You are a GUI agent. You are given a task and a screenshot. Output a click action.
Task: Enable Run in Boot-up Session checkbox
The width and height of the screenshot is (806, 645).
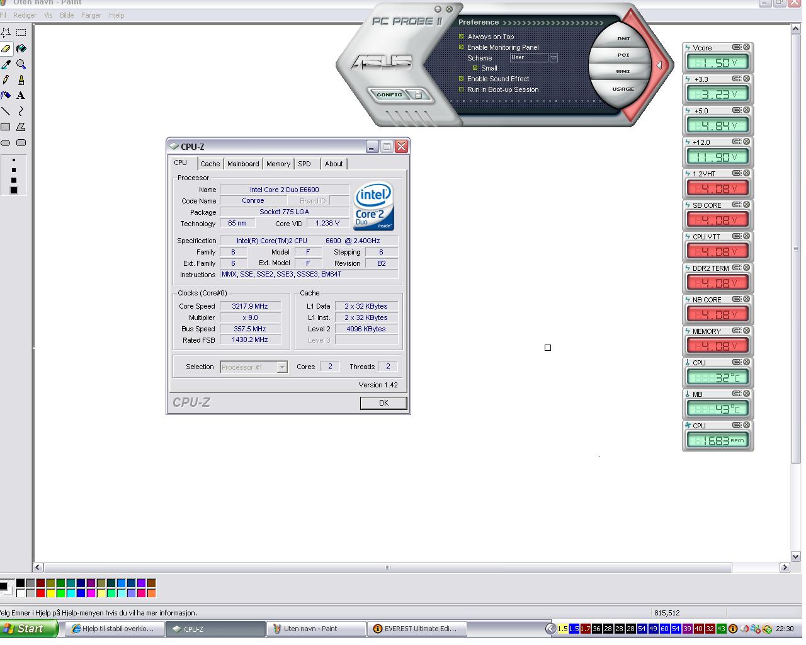[461, 89]
